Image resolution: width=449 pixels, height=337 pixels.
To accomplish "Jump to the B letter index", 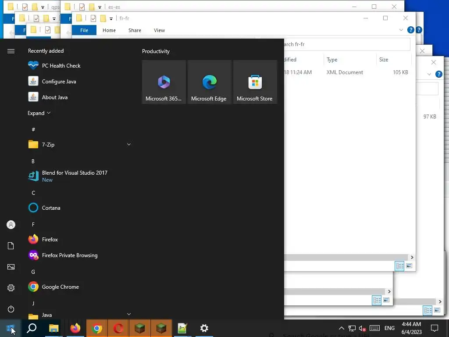I will 33,161.
